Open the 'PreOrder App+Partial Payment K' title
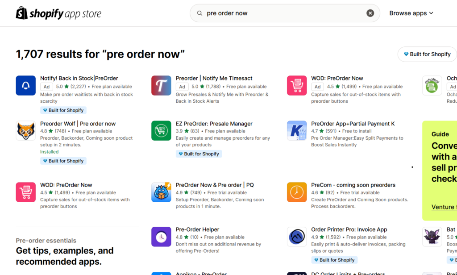The width and height of the screenshot is (457, 275). (353, 124)
